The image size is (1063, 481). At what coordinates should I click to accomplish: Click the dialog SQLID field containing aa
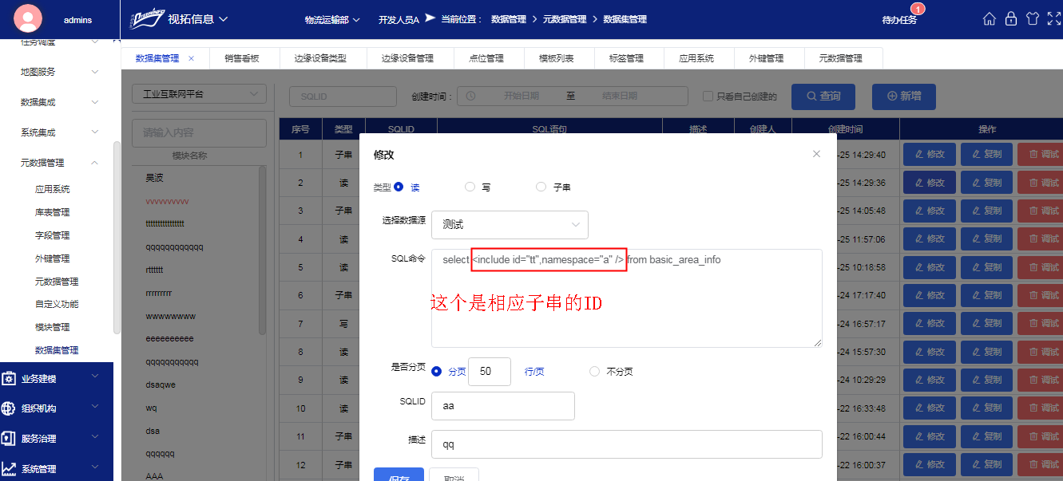tap(503, 406)
